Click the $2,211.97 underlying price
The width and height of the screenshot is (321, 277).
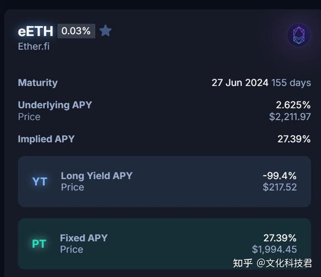[x=290, y=117]
